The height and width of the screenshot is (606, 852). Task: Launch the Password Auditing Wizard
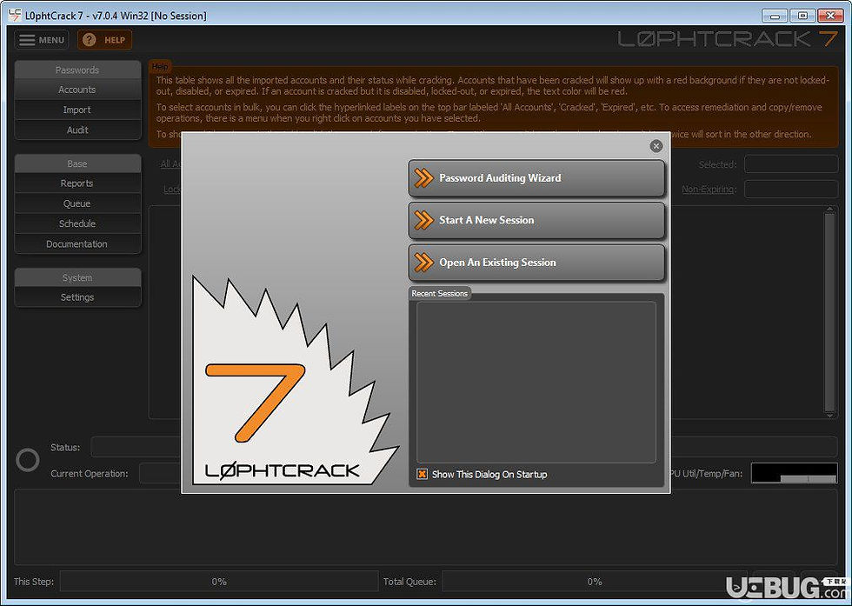(536, 177)
